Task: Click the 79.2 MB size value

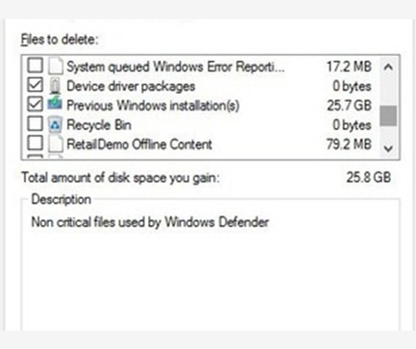Action: pyautogui.click(x=349, y=144)
